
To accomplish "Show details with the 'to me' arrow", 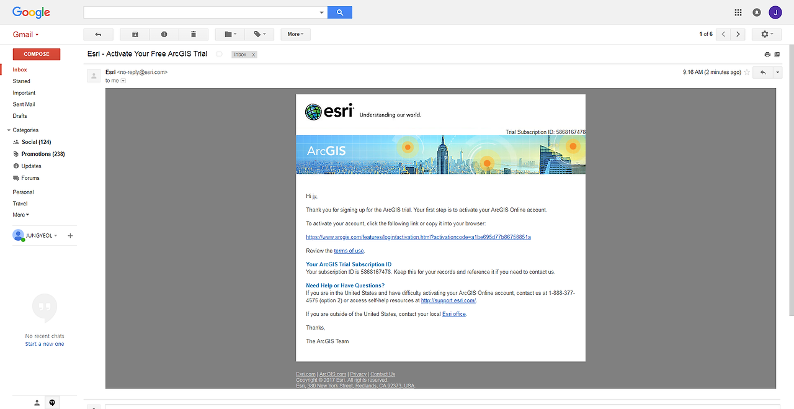I will coord(123,81).
